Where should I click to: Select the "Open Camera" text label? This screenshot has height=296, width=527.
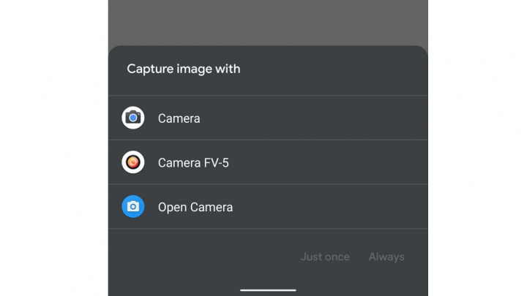[x=195, y=208]
